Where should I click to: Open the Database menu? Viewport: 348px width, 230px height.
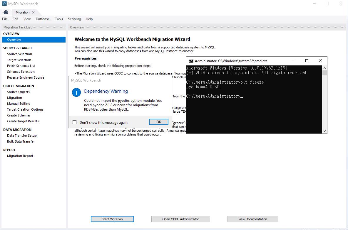point(43,19)
